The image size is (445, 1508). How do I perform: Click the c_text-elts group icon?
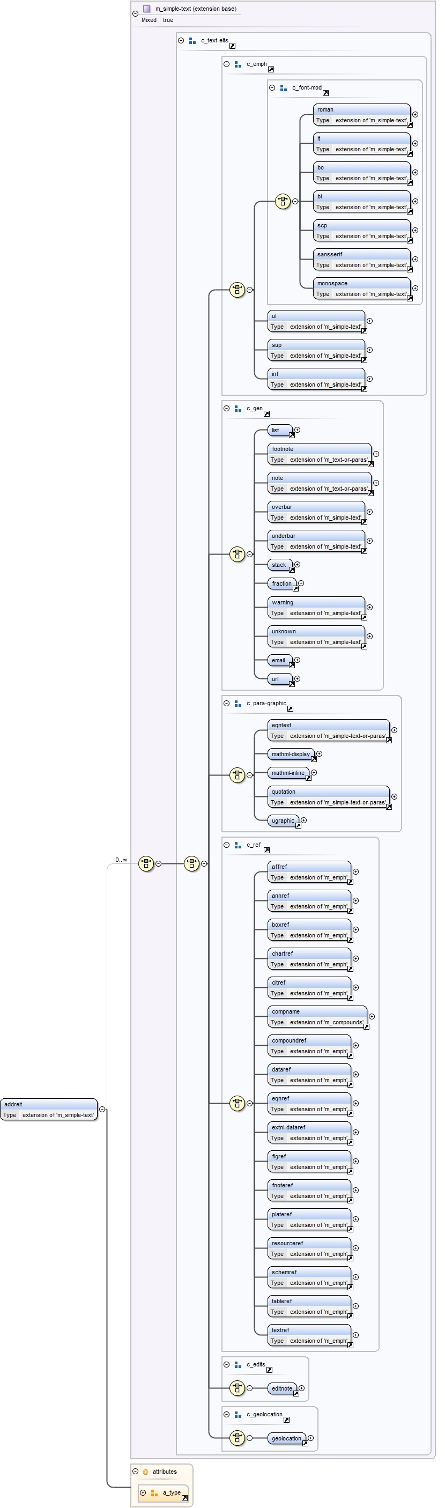click(x=192, y=41)
